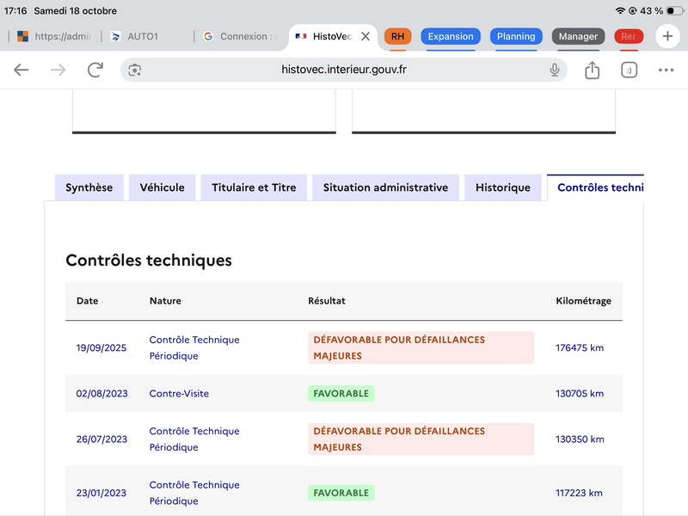Open the tab switcher icon

click(x=629, y=71)
